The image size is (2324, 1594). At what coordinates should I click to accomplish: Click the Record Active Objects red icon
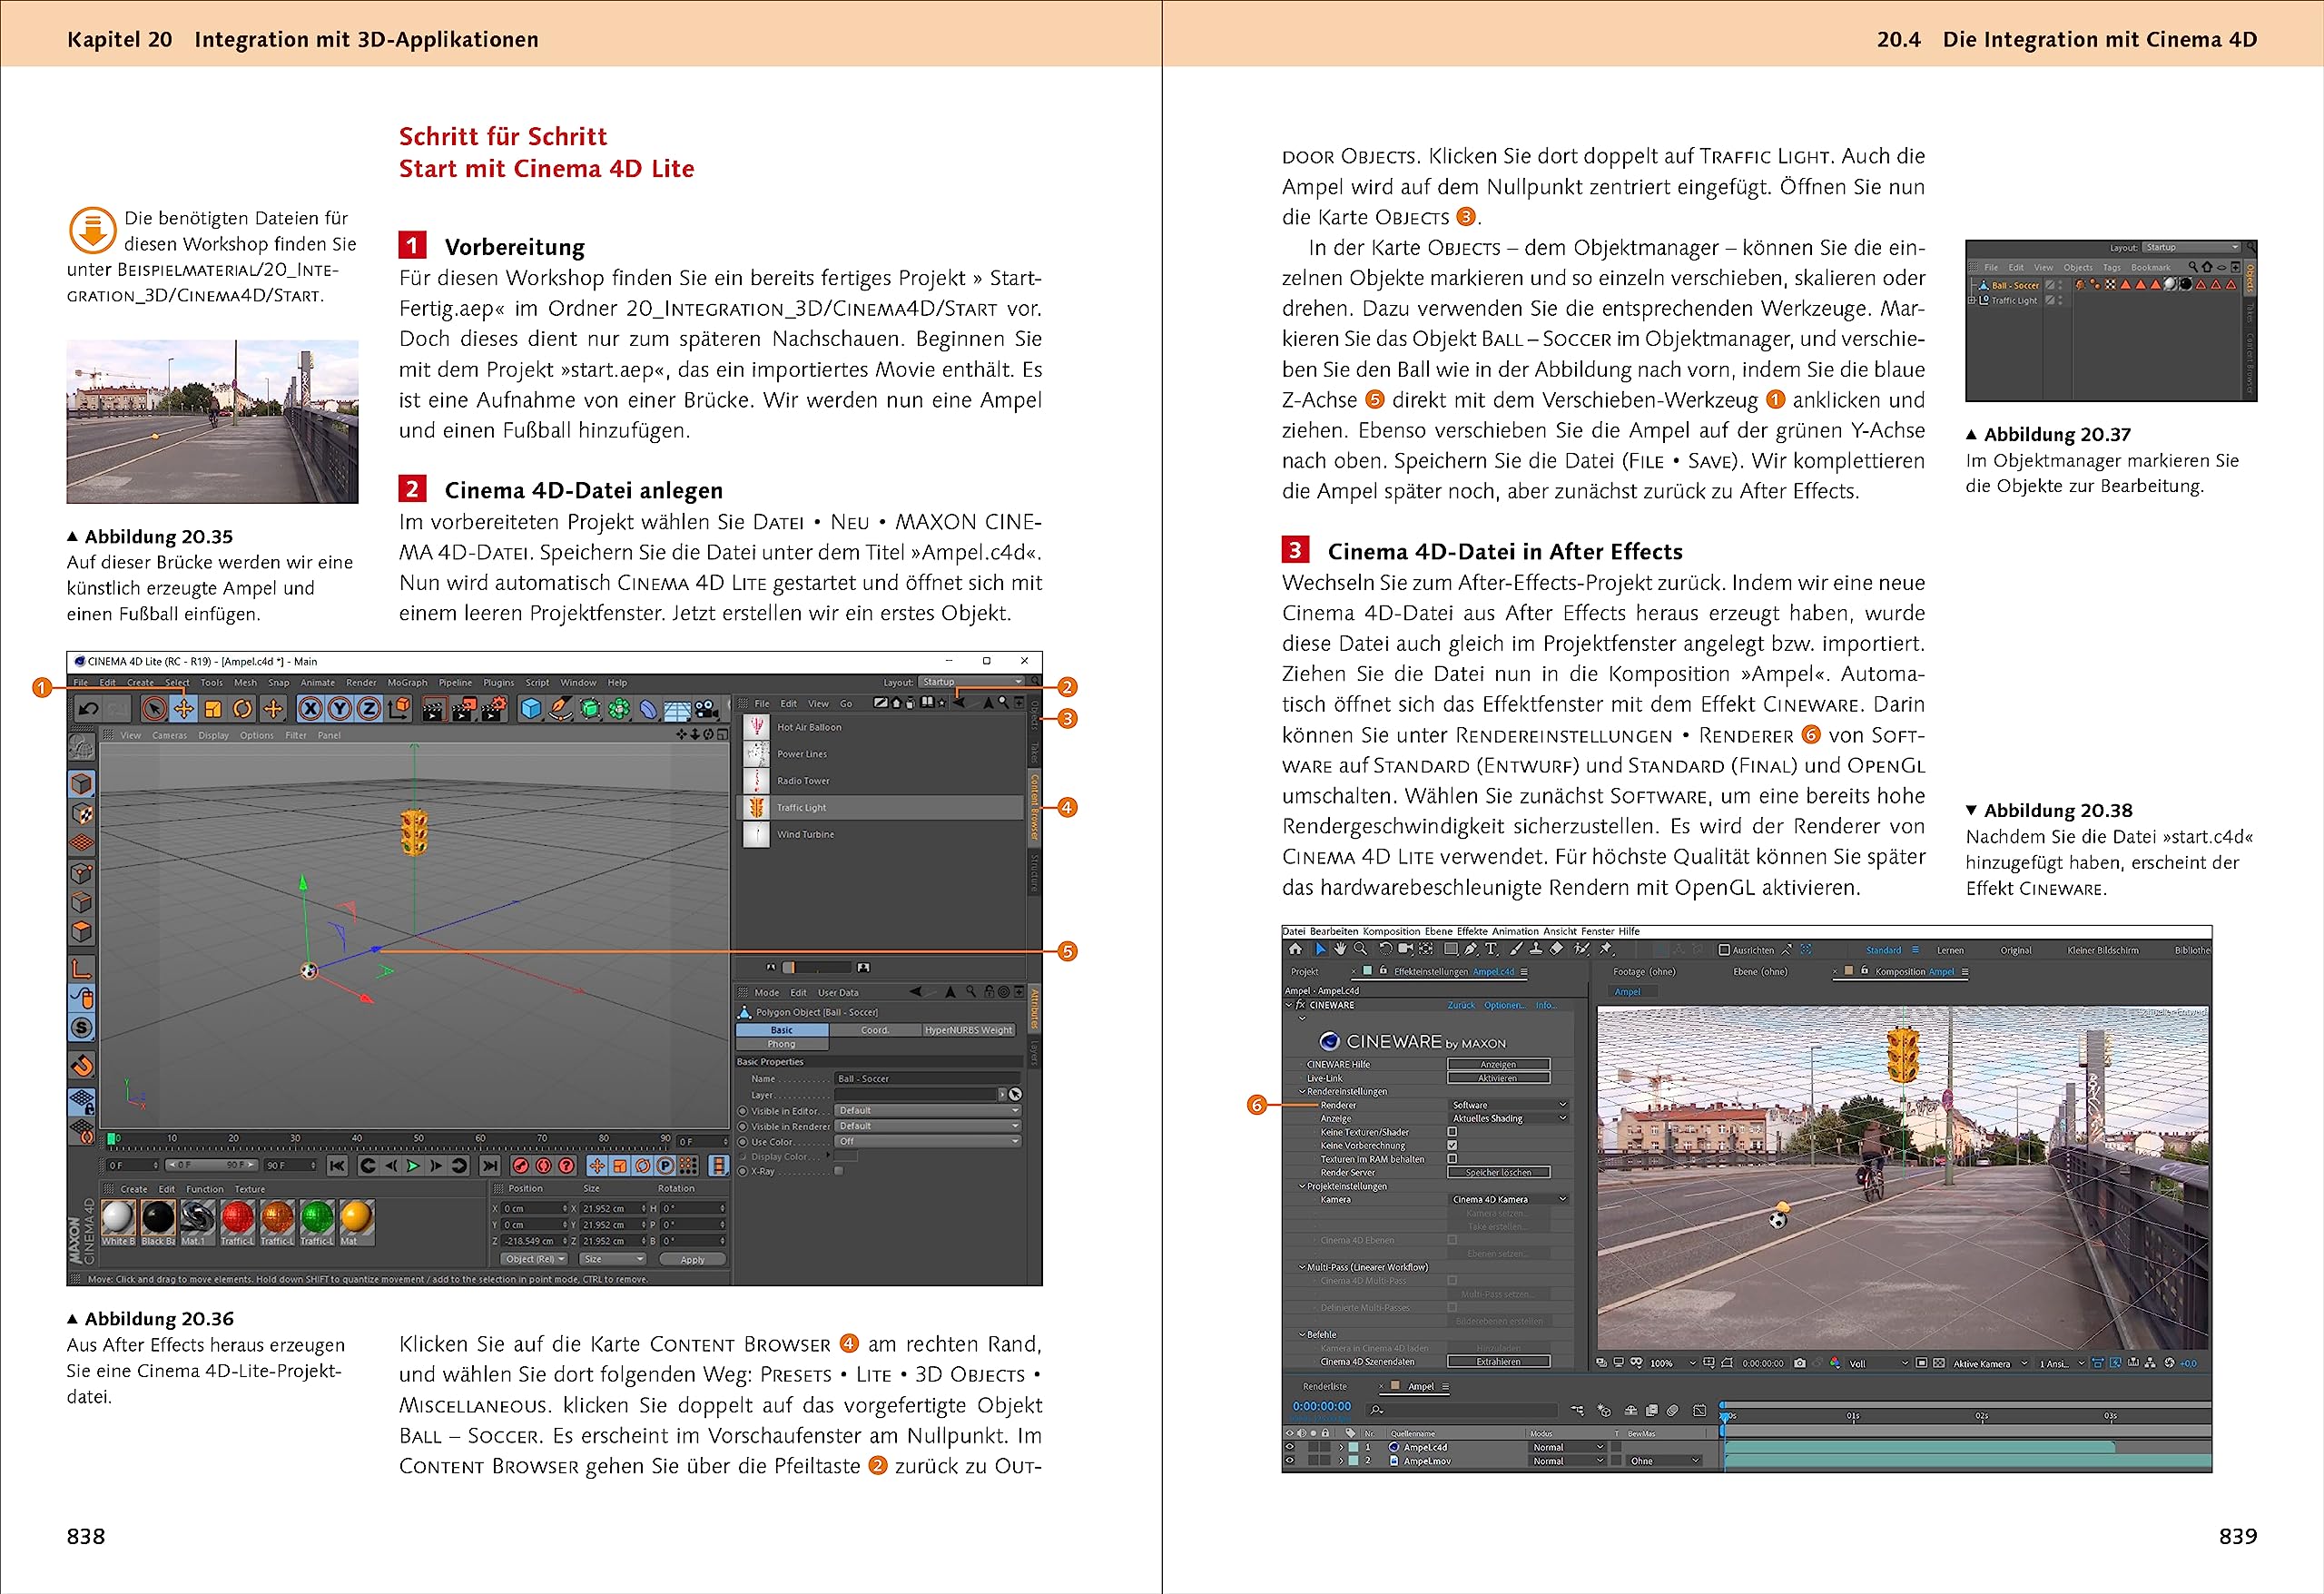[520, 1166]
